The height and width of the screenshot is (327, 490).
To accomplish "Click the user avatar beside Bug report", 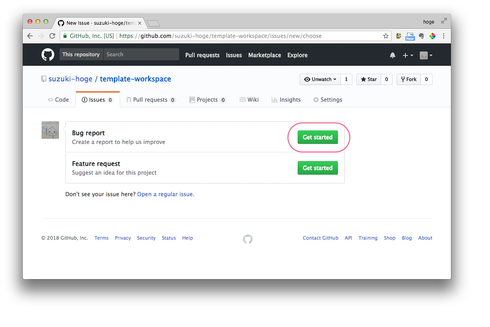I will coord(50,130).
